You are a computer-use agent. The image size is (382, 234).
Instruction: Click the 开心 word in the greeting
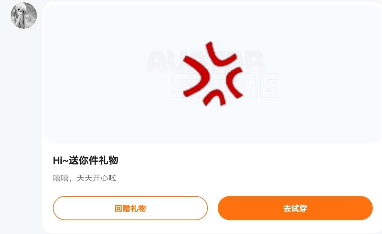pos(100,178)
